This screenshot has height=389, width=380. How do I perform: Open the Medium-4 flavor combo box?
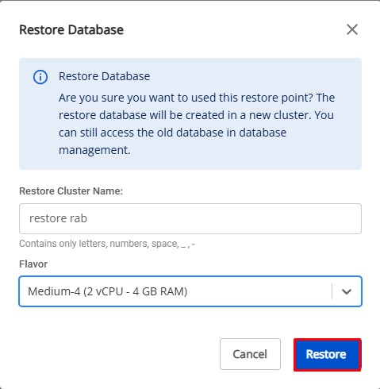click(x=190, y=291)
